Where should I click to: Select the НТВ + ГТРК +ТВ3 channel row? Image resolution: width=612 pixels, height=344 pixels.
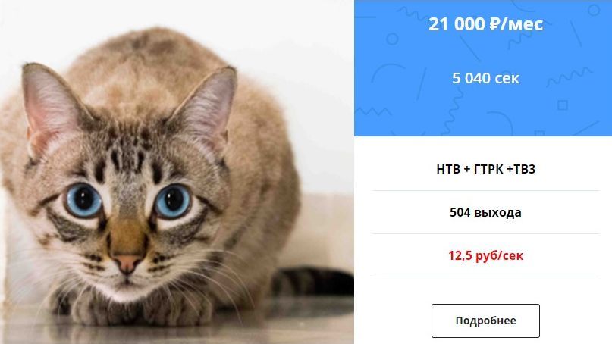(x=485, y=169)
